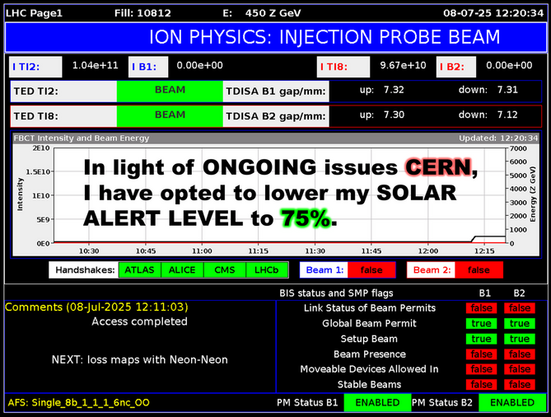The width and height of the screenshot is (551, 417).
Task: Click the 450 Z GeV energy readout
Action: tap(273, 13)
